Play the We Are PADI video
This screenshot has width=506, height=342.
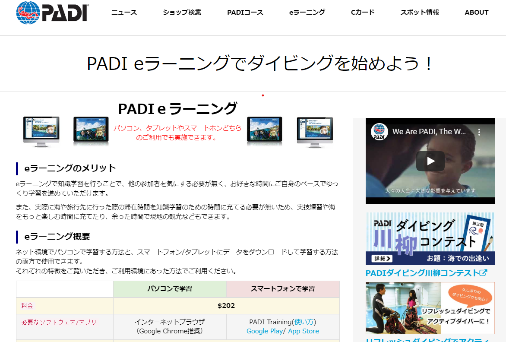point(430,161)
